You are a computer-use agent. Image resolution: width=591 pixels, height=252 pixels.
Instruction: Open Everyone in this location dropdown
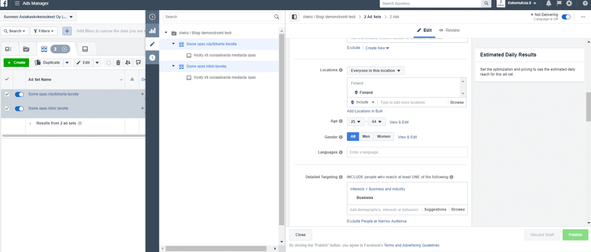tap(375, 71)
